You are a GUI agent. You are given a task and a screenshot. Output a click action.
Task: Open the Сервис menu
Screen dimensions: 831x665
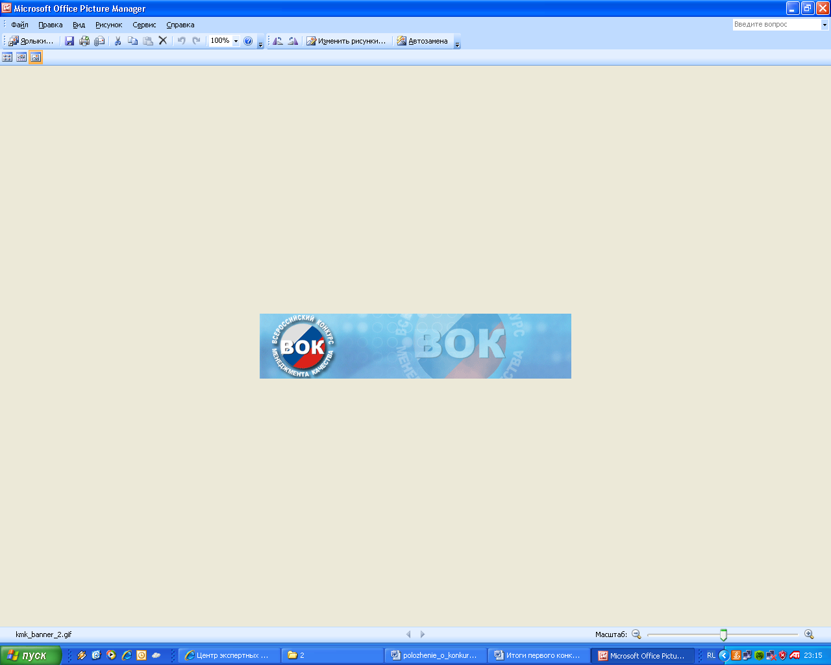(x=144, y=25)
